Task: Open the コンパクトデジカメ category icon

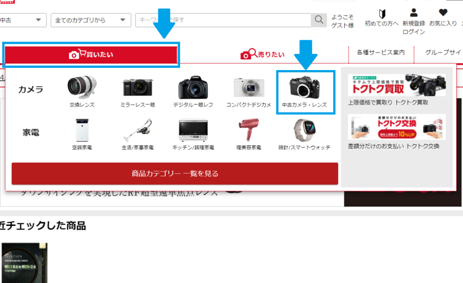Action: [x=249, y=87]
